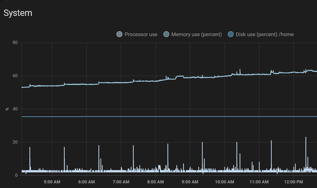Viewport: 317px width, 188px height.
Task: Click the Processor use legend label
Action: [141, 34]
